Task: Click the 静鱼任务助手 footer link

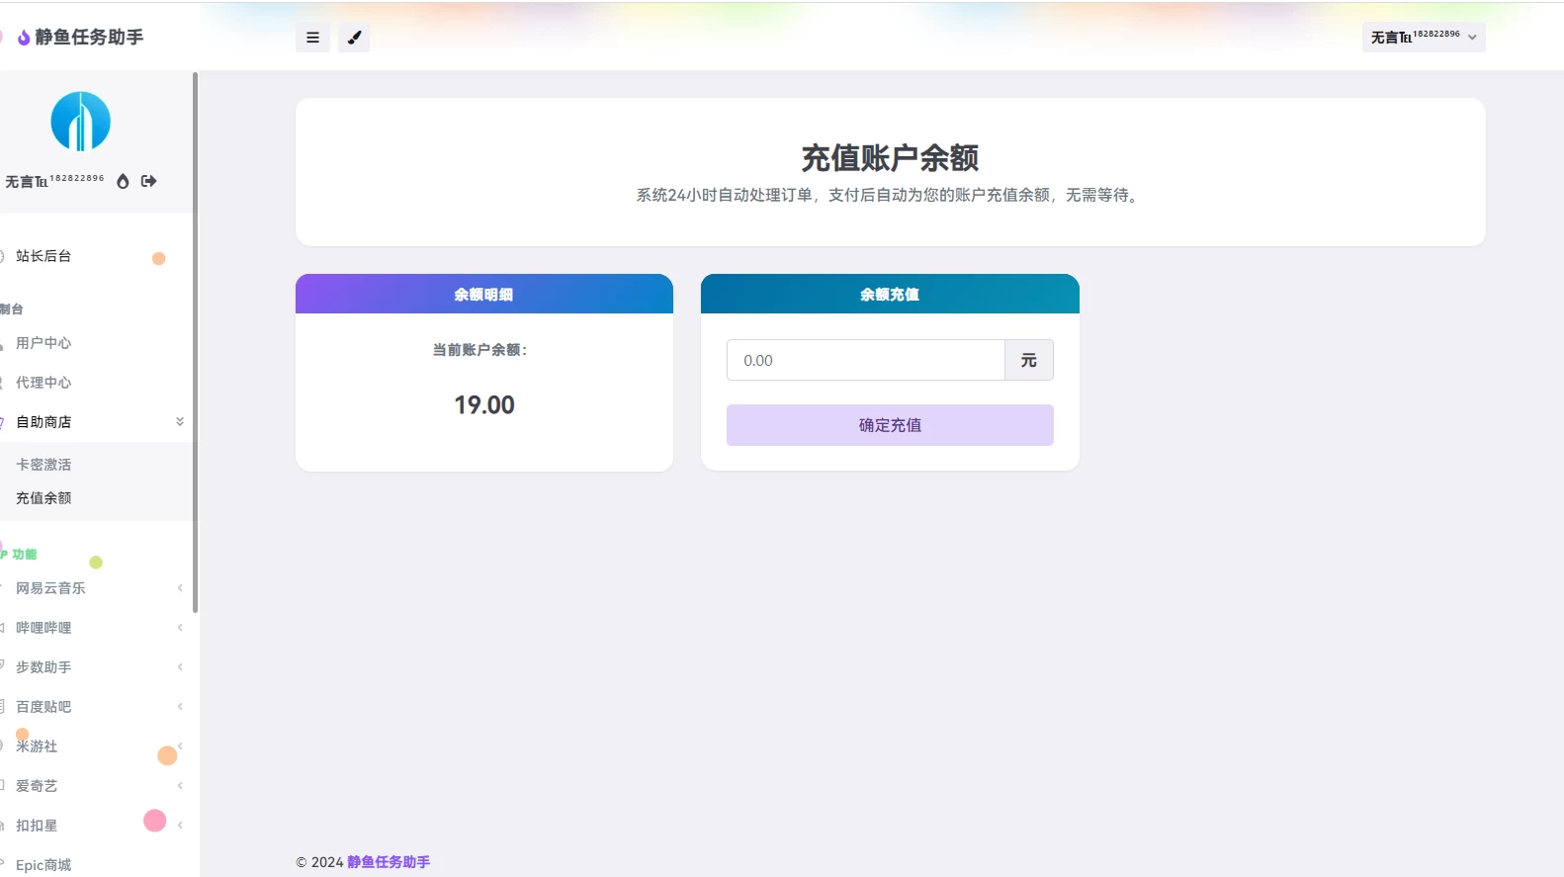Action: 389,862
